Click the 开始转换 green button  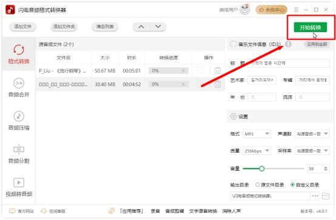(311, 27)
